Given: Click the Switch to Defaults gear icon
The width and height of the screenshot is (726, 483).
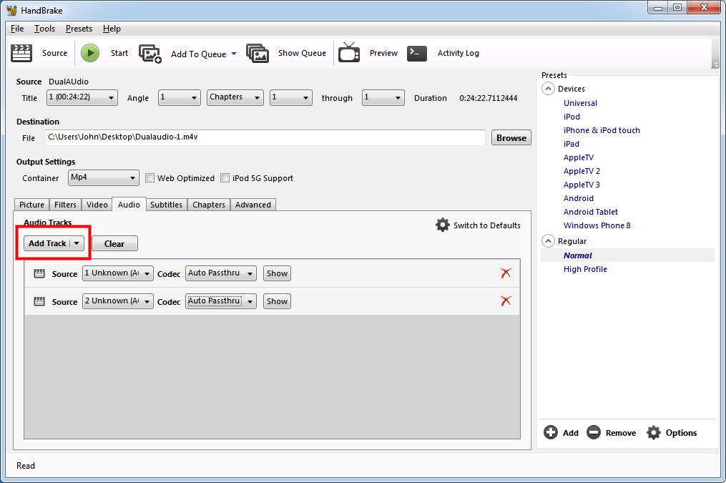Looking at the screenshot, I should point(443,225).
